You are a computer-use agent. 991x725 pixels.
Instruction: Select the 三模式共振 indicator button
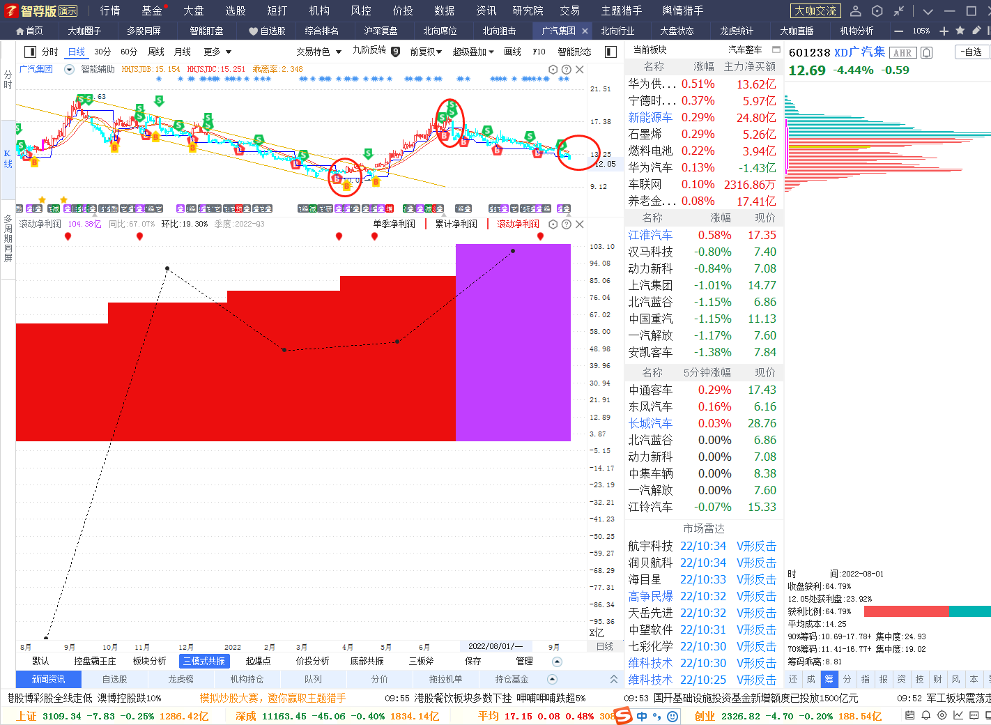[203, 661]
